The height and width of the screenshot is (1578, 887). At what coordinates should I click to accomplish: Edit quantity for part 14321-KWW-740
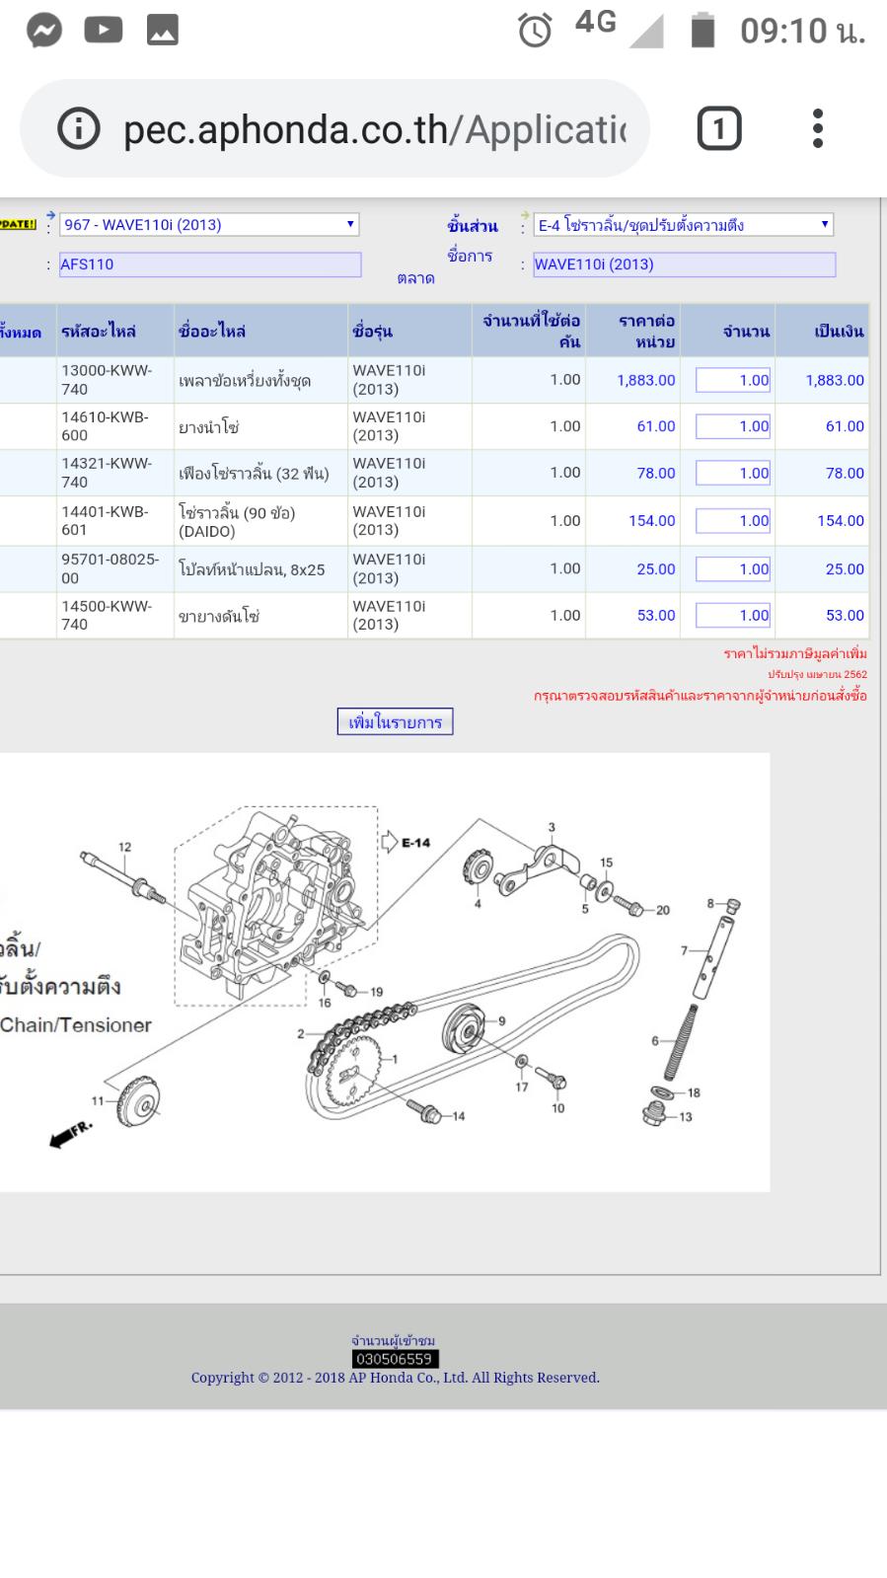pos(733,473)
